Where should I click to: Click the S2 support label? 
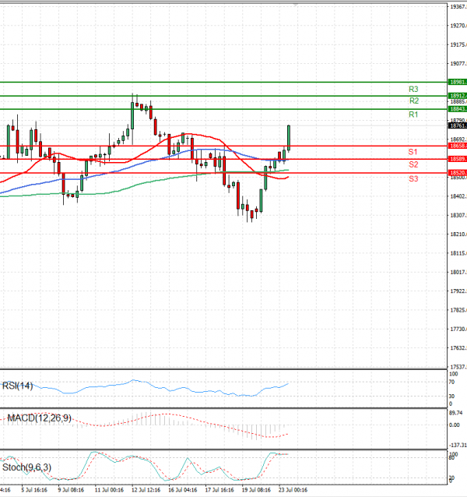[x=413, y=164]
